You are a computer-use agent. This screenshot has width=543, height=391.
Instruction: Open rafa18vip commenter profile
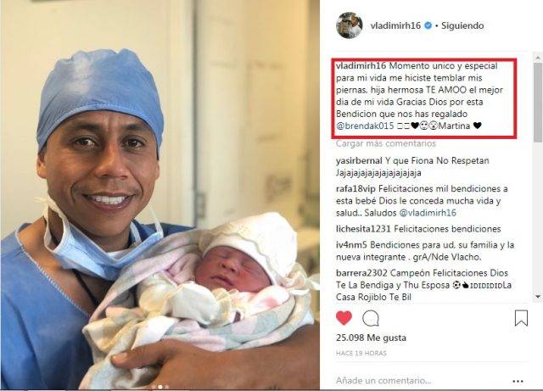coord(355,189)
